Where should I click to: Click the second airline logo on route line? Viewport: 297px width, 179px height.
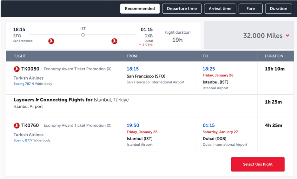click(x=114, y=41)
